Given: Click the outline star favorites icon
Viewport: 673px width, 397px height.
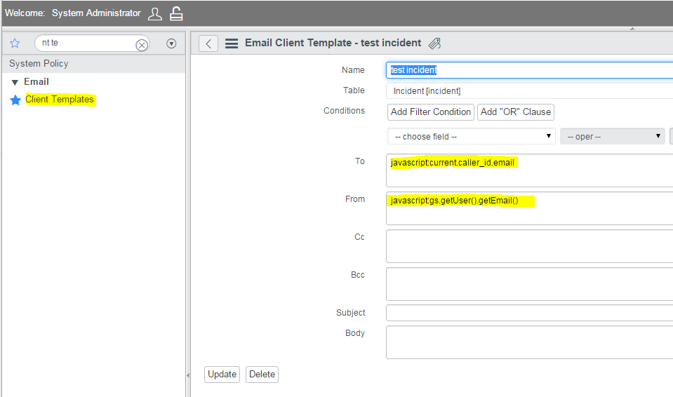Looking at the screenshot, I should pos(15,43).
